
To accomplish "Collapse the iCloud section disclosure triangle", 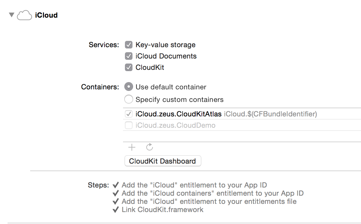I will point(12,15).
